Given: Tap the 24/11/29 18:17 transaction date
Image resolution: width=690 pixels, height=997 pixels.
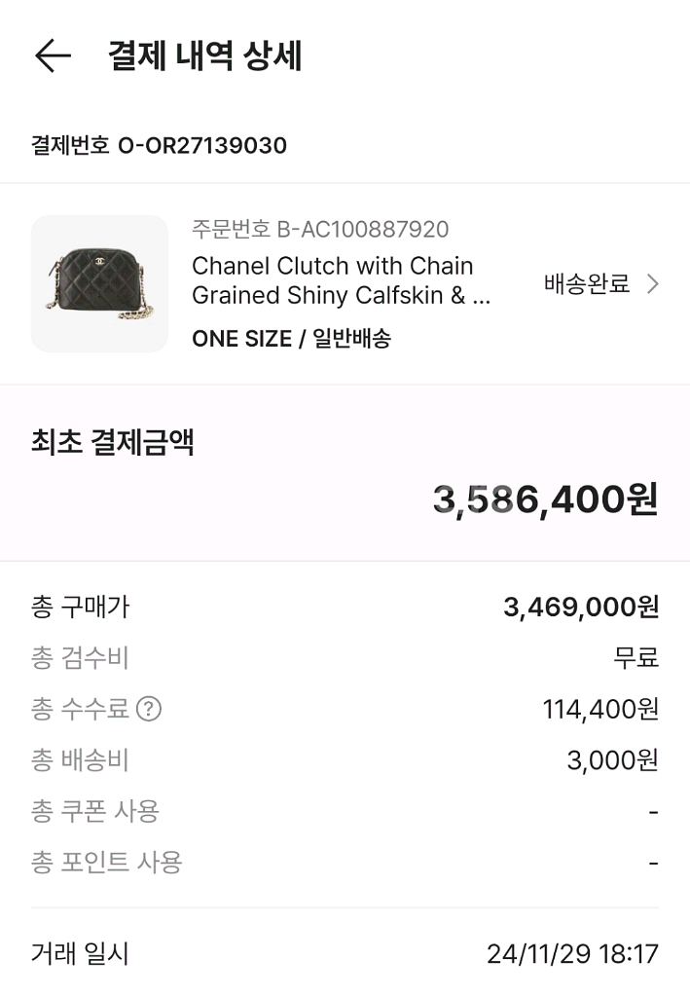Looking at the screenshot, I should click(572, 954).
